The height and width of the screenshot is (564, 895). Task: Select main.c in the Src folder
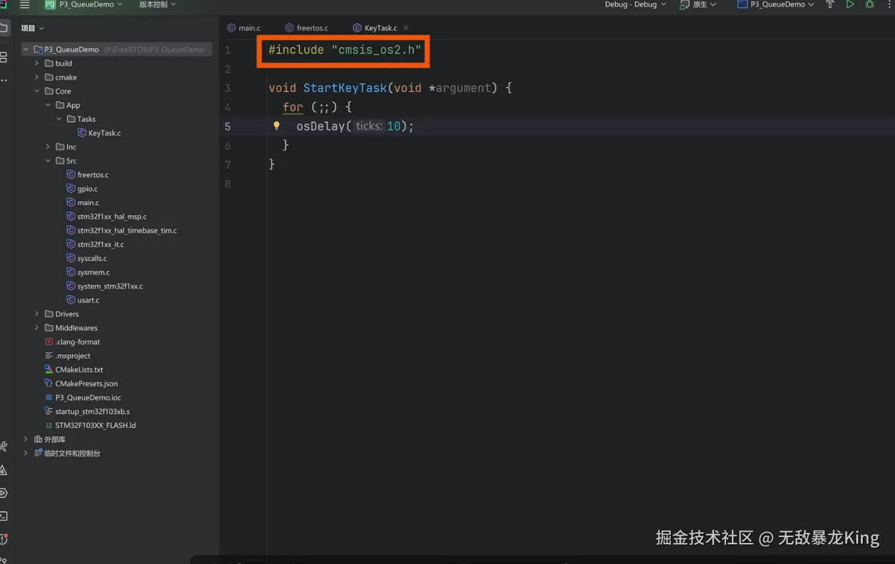tap(88, 202)
